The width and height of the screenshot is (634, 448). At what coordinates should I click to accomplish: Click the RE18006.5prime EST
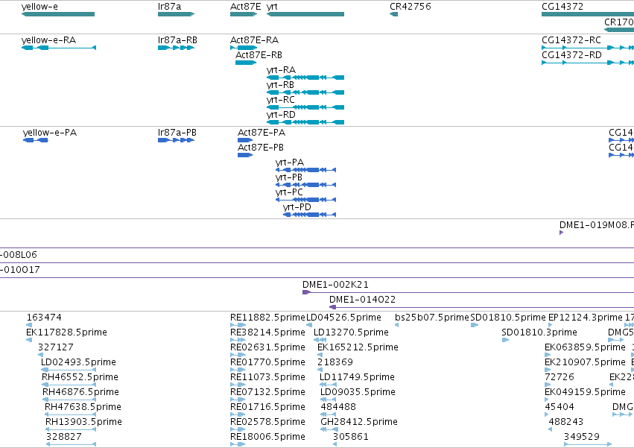coord(238,444)
